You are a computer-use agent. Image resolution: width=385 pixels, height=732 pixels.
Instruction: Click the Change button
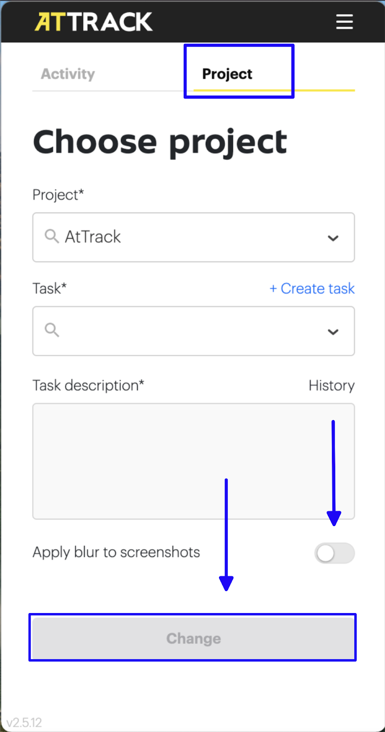pyautogui.click(x=193, y=638)
